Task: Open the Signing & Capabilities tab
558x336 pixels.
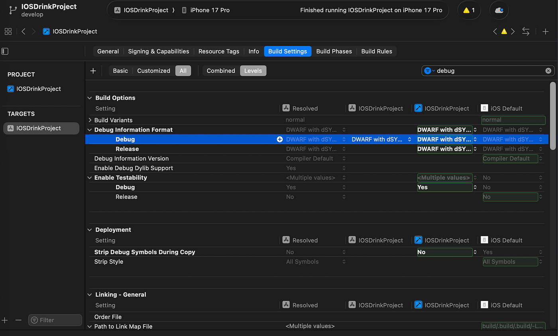Action: tap(159, 51)
